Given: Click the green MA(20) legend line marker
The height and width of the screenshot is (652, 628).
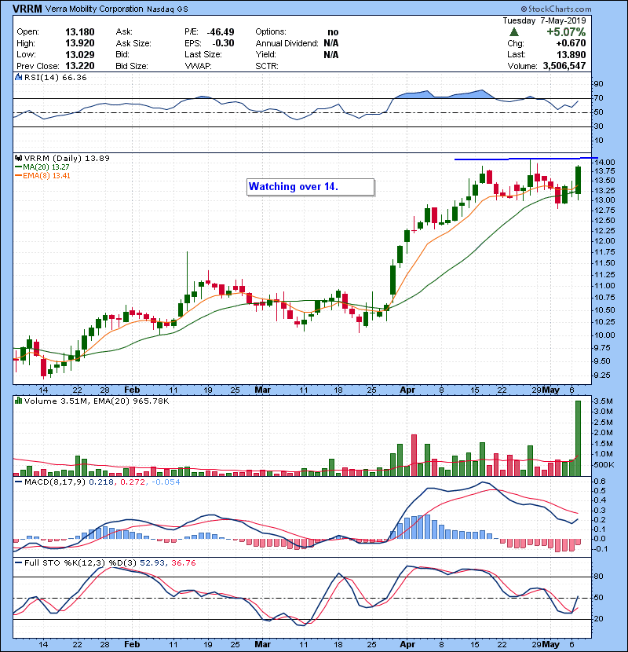Looking at the screenshot, I should pos(18,167).
